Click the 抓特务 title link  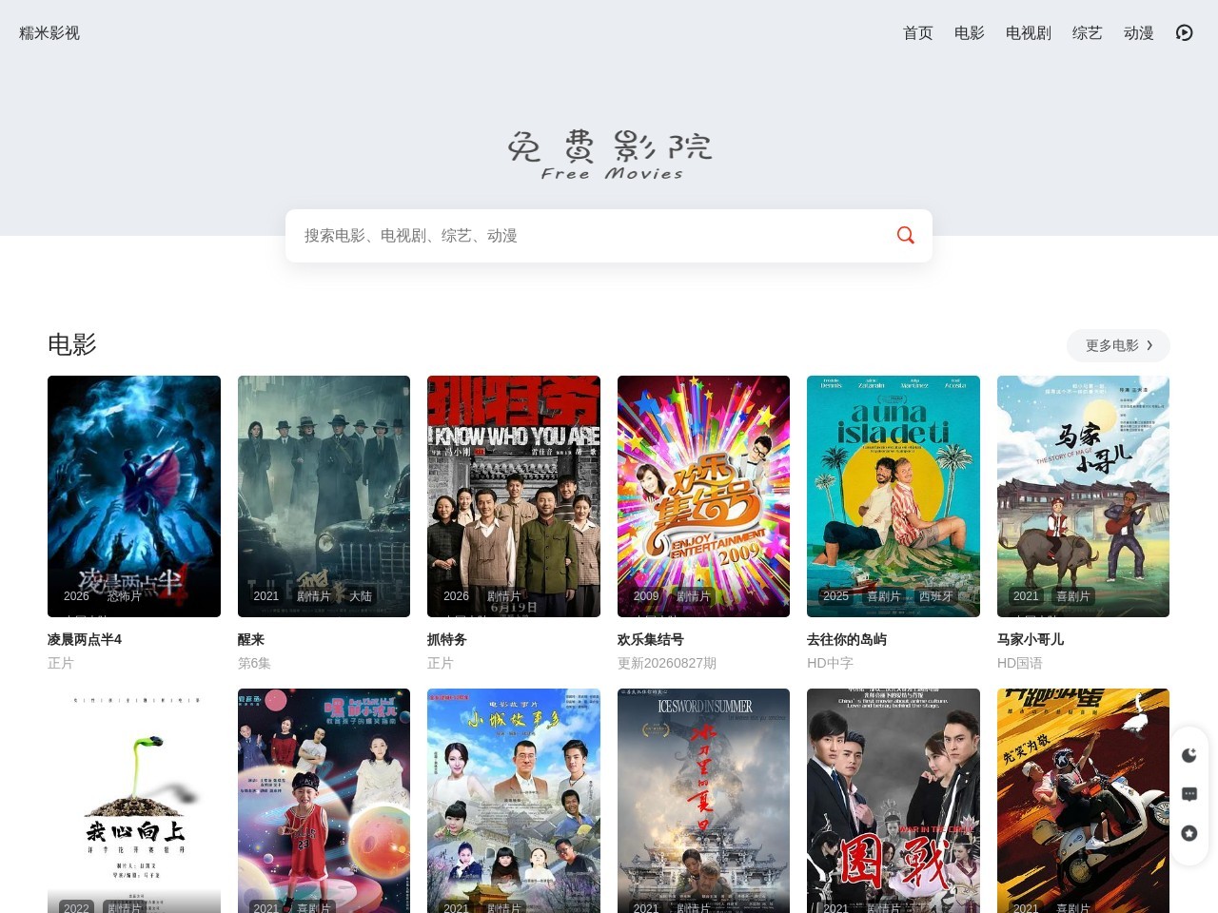(x=447, y=639)
